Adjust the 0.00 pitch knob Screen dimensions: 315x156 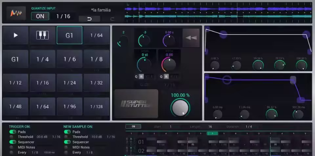click(169, 65)
